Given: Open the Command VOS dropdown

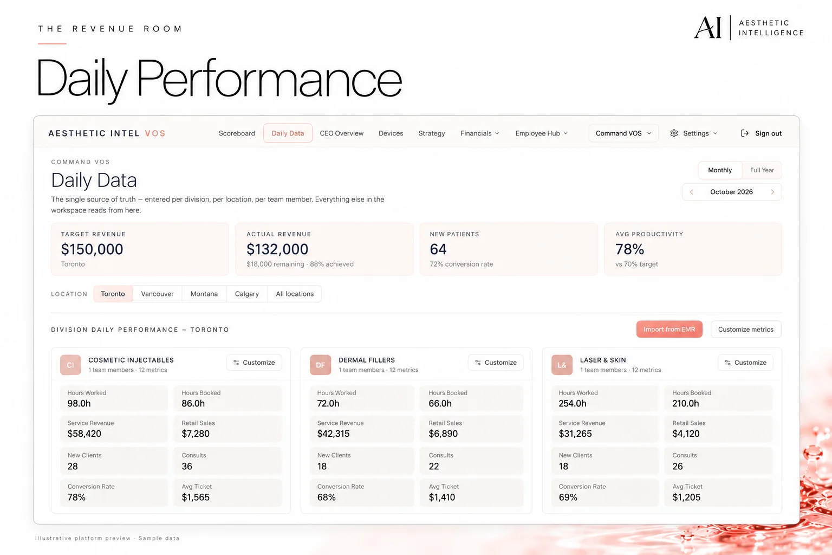Looking at the screenshot, I should click(623, 133).
